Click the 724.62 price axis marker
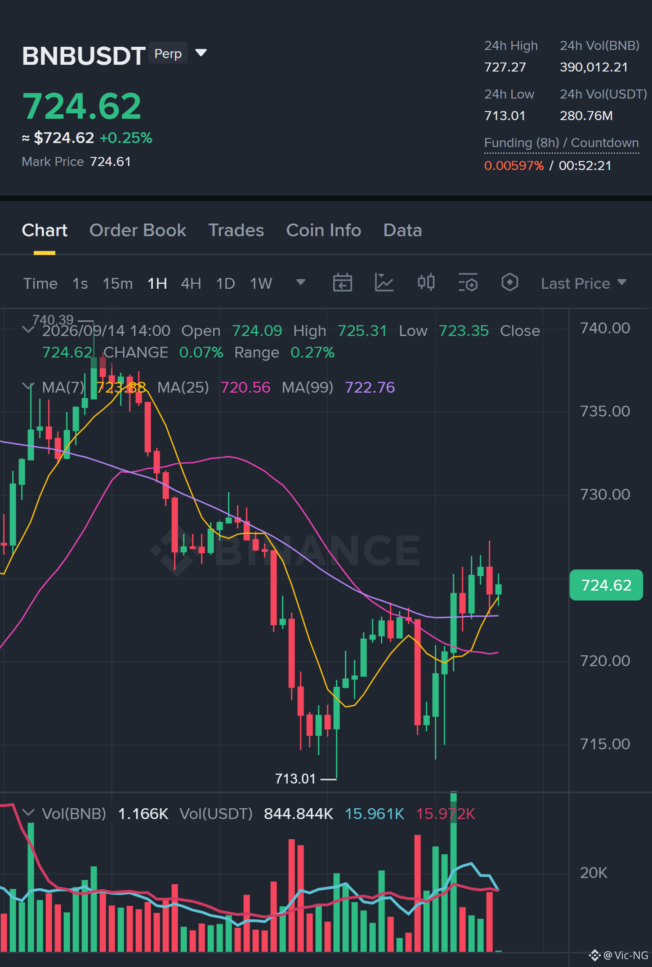Image resolution: width=652 pixels, height=967 pixels. (x=606, y=585)
